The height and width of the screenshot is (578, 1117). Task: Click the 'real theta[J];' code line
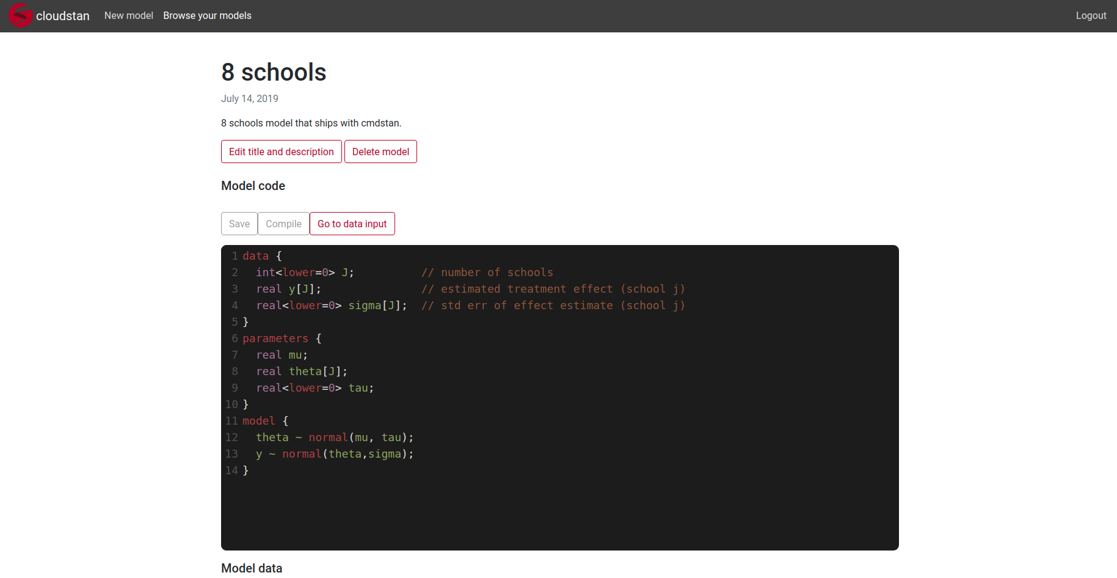(302, 371)
